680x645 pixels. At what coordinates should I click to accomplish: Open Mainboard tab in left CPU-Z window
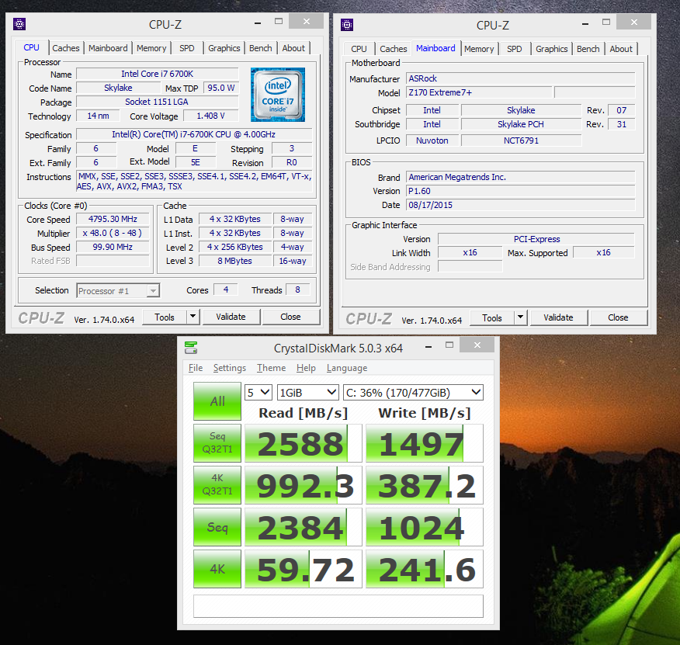pos(108,48)
